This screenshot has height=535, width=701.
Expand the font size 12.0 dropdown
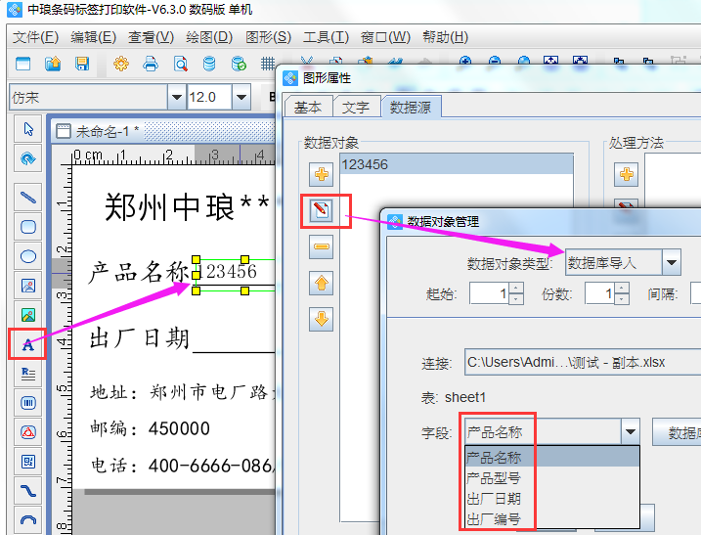pyautogui.click(x=240, y=97)
